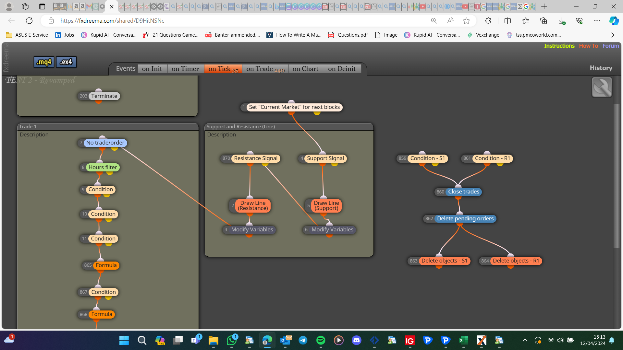This screenshot has height=350, width=623.
Task: Select the Draw Line (Support) block
Action: [x=324, y=206]
